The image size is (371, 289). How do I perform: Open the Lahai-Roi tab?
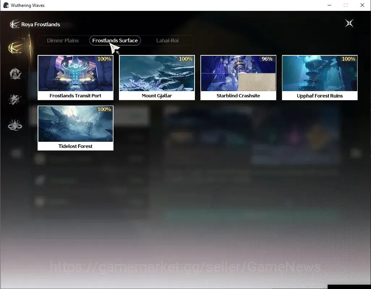click(x=167, y=41)
